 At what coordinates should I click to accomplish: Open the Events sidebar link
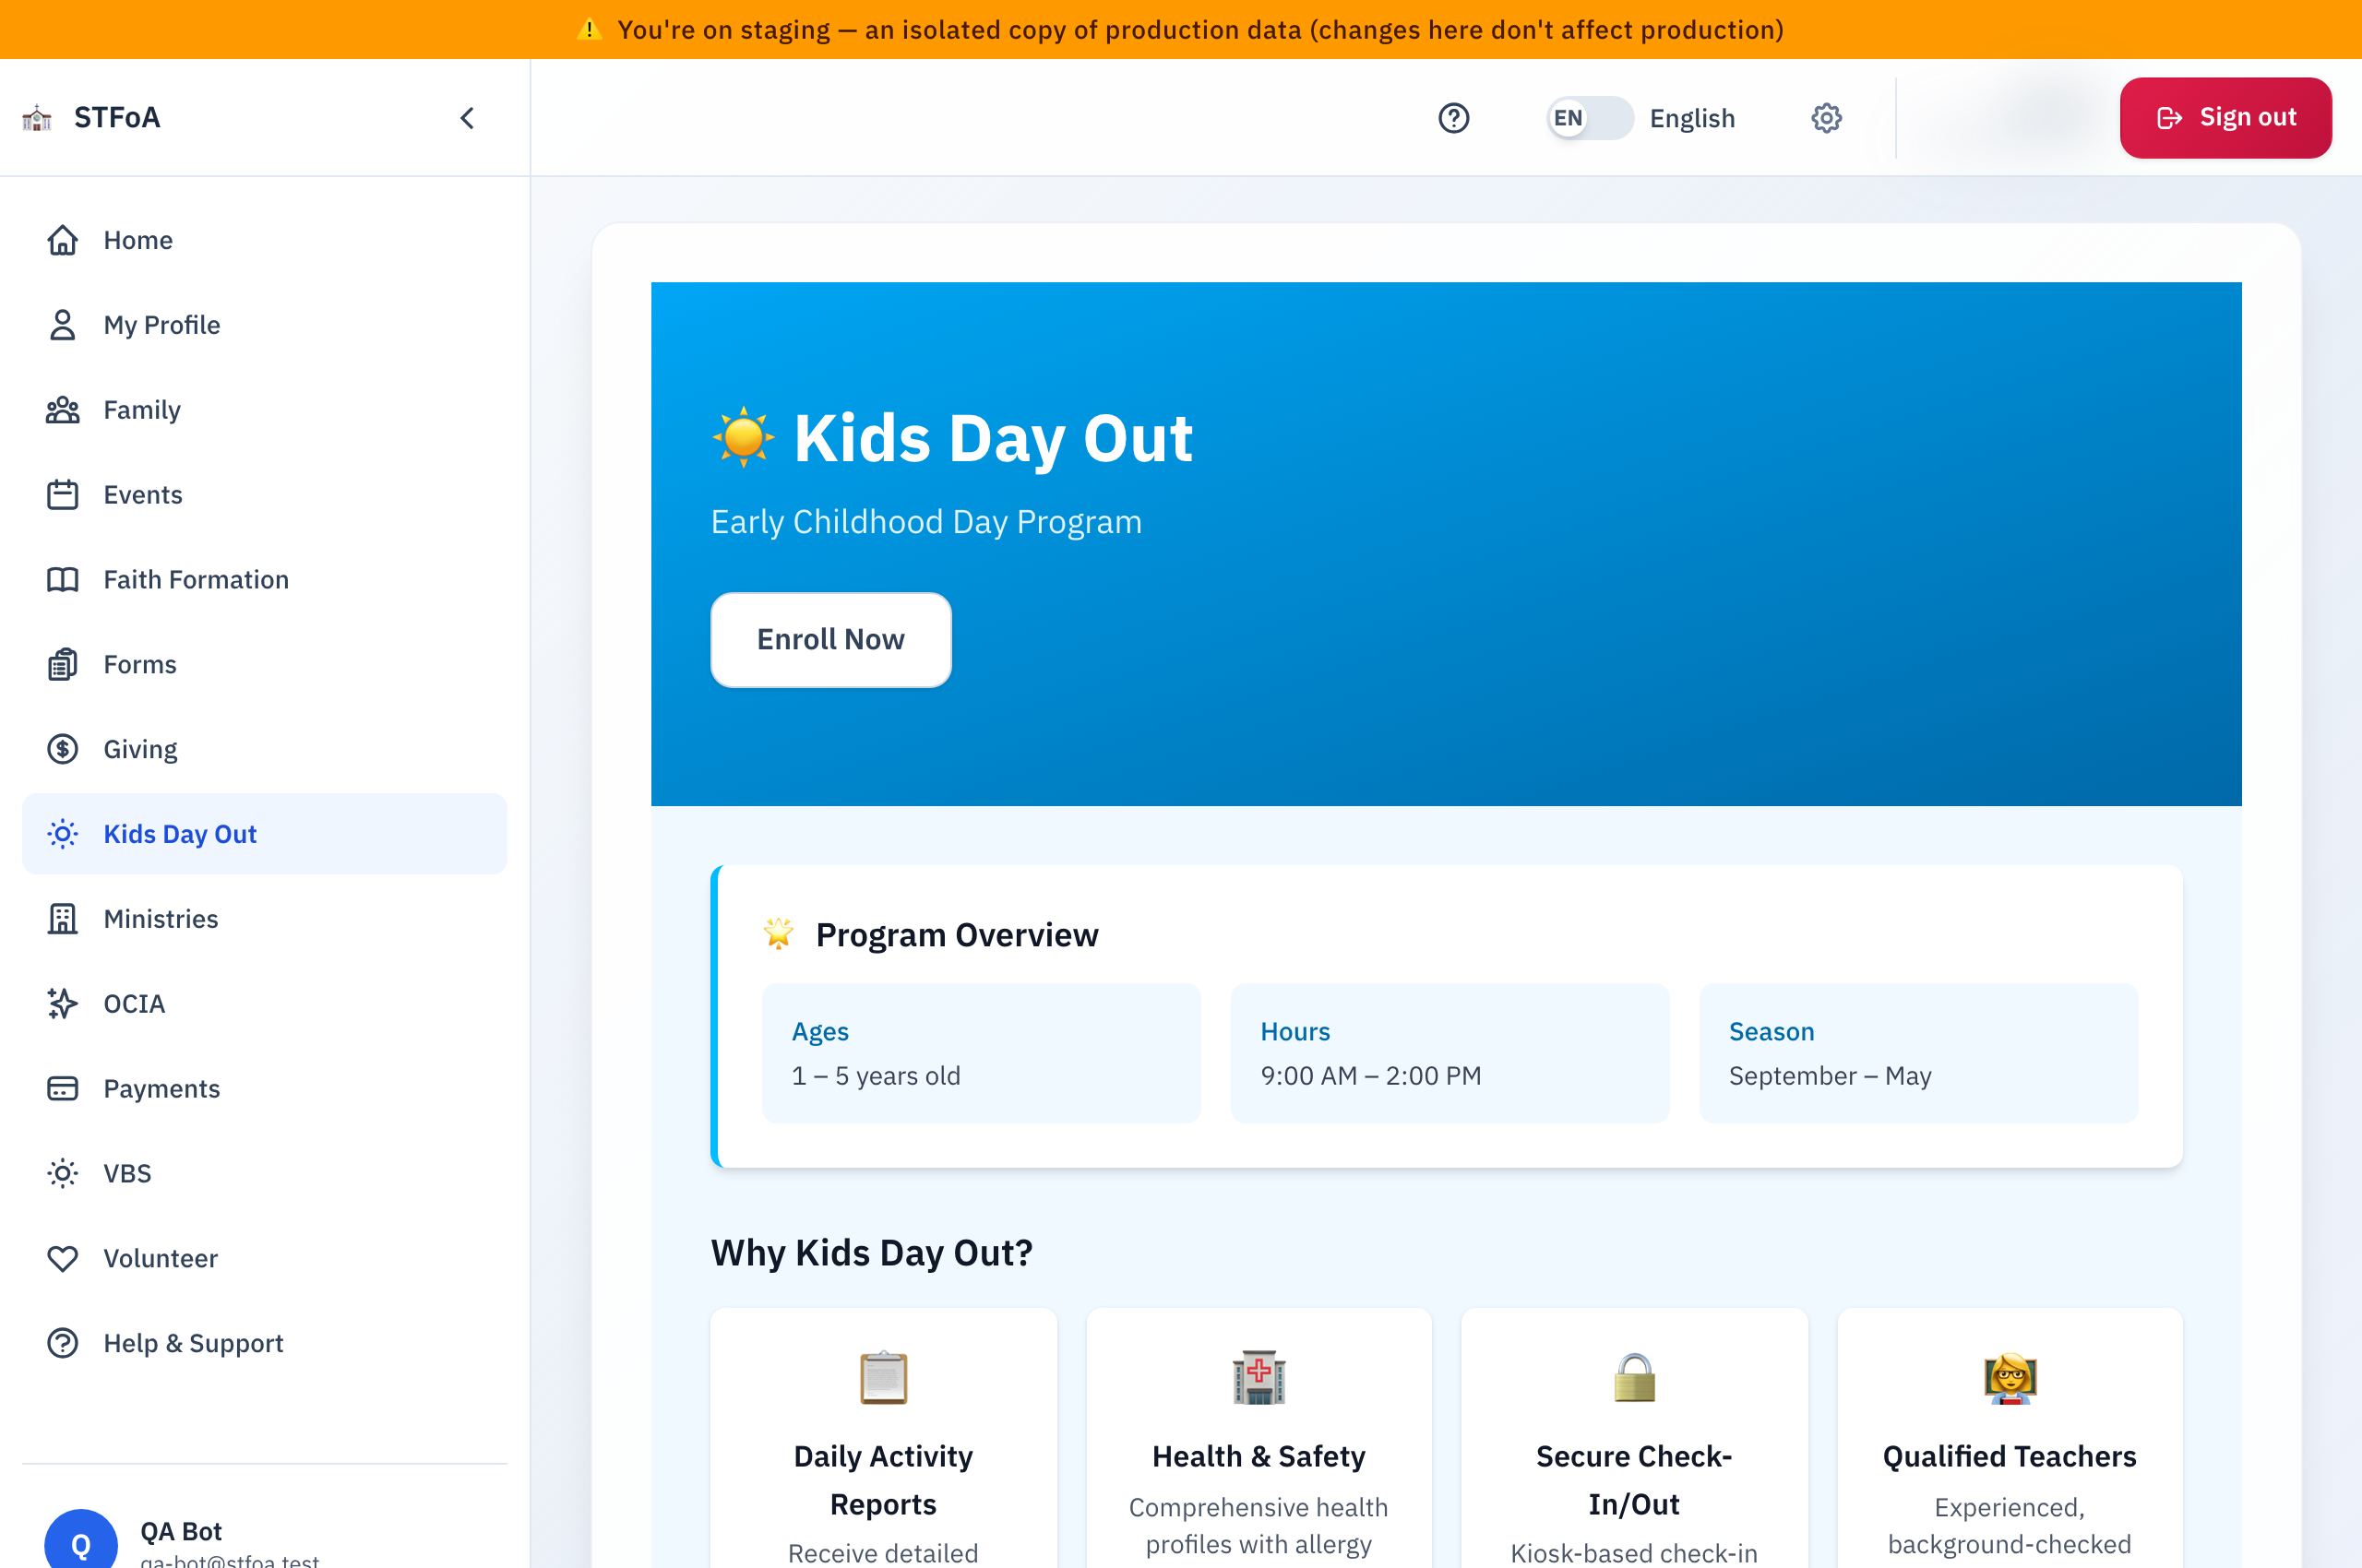tap(264, 495)
